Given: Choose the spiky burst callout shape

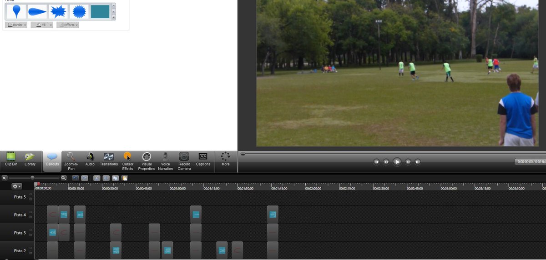Looking at the screenshot, I should tap(58, 11).
